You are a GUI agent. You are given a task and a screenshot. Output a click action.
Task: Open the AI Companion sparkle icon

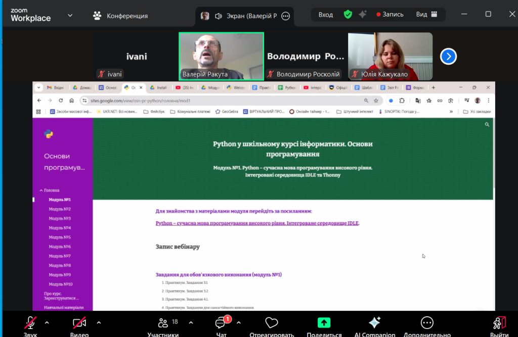tap(374, 323)
